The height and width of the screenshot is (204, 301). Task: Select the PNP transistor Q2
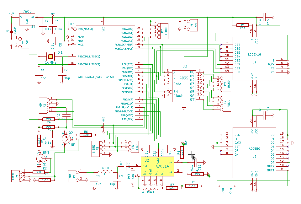[x=67, y=138]
